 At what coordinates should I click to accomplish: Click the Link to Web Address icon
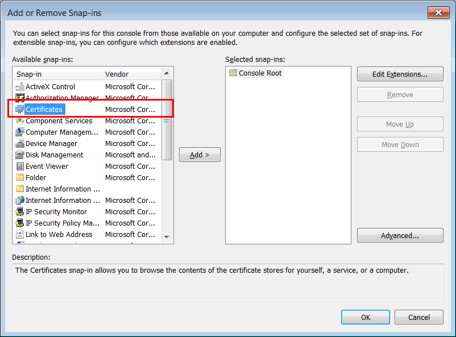pos(20,234)
